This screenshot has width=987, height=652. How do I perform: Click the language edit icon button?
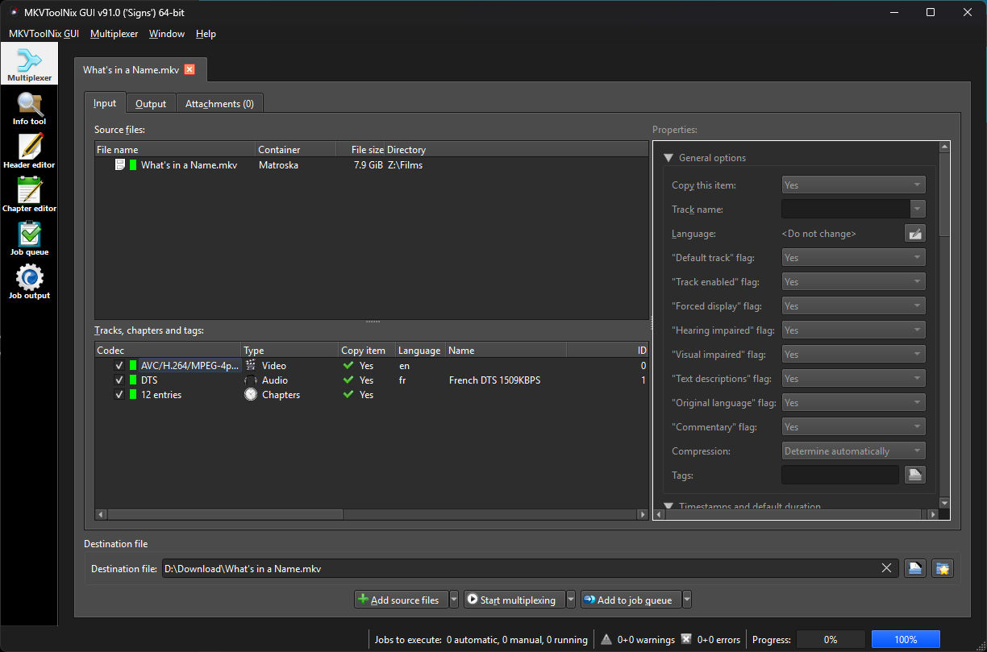914,234
